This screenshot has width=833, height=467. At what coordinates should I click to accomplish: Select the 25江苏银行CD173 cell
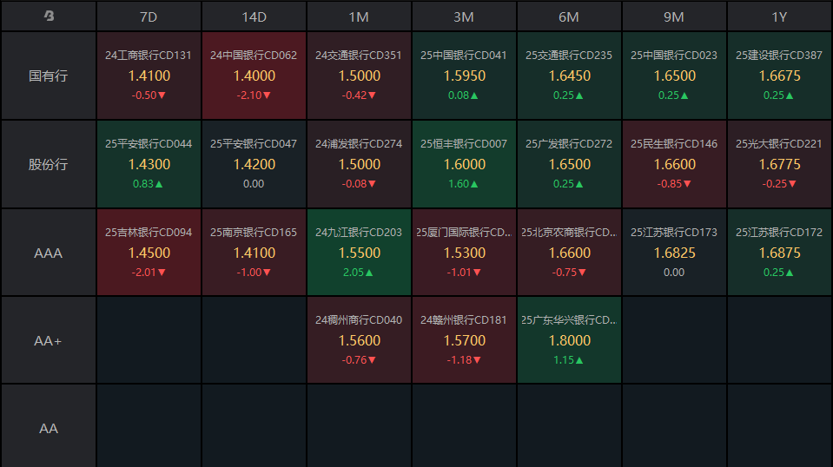(x=674, y=253)
